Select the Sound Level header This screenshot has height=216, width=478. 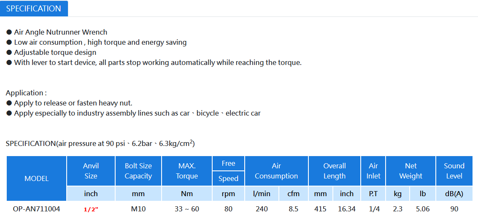[x=454, y=171]
